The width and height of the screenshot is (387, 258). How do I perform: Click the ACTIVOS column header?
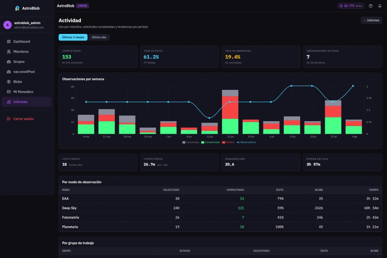pyautogui.click(x=184, y=251)
